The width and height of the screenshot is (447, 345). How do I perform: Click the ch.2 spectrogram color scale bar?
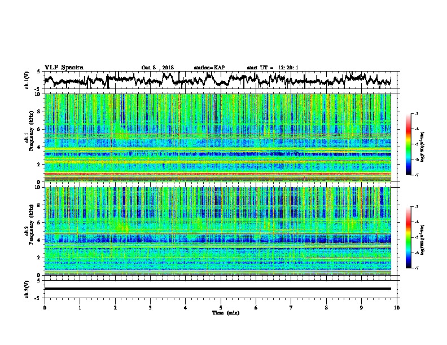click(408, 237)
